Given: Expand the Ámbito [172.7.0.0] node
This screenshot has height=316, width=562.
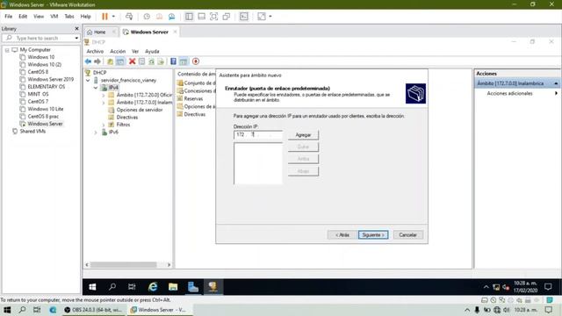Looking at the screenshot, I should click(x=104, y=103).
